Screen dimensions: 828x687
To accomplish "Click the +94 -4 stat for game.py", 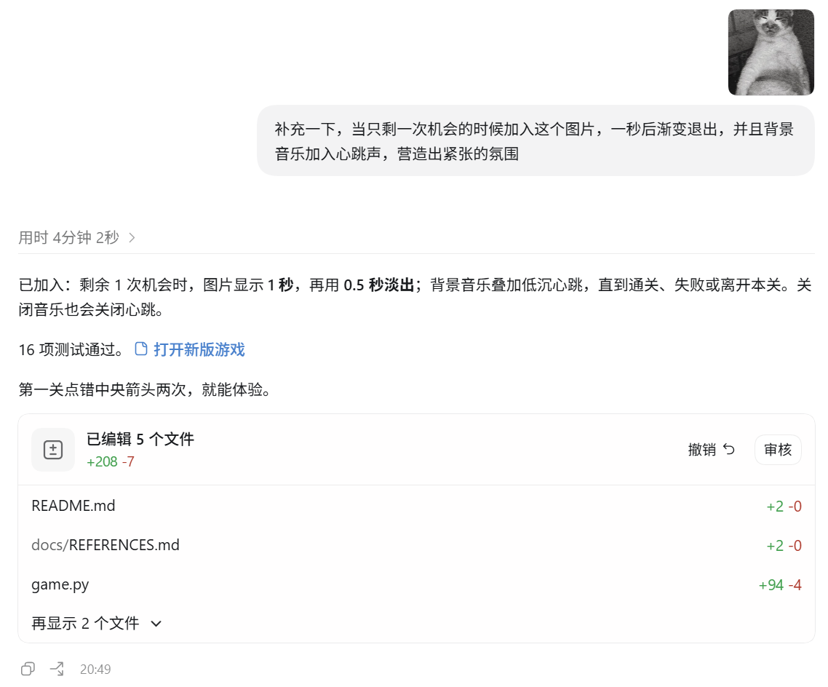I will pos(780,585).
